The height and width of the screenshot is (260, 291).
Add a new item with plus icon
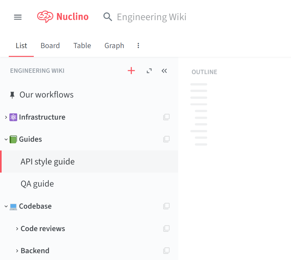pos(131,71)
